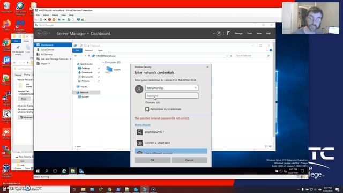Open the Action menu of VM Connection
343x193 pixels.
(x=46, y=16)
